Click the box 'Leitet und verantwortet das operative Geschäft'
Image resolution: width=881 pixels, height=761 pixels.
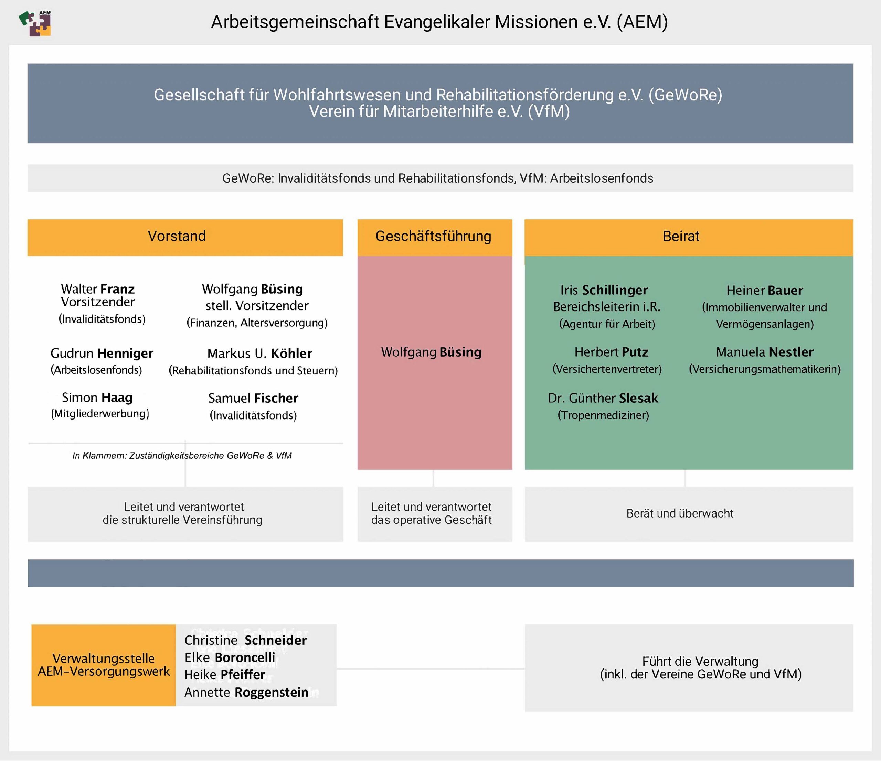tap(435, 514)
